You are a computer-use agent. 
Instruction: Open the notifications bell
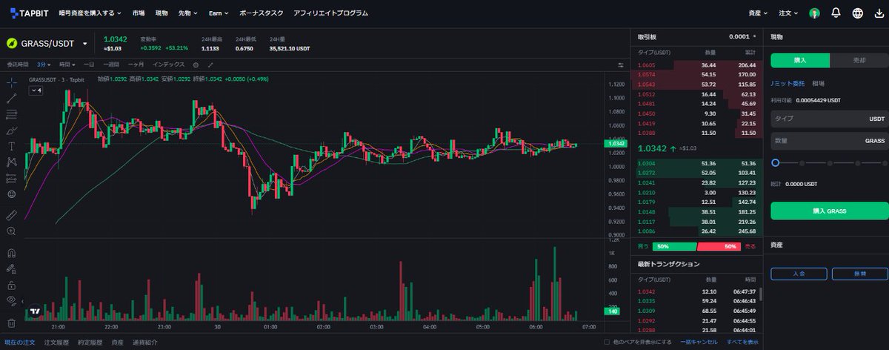836,13
